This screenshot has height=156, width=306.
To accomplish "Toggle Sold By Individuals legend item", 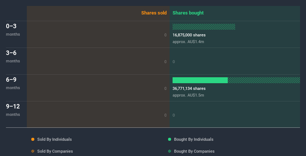I will (51, 139).
